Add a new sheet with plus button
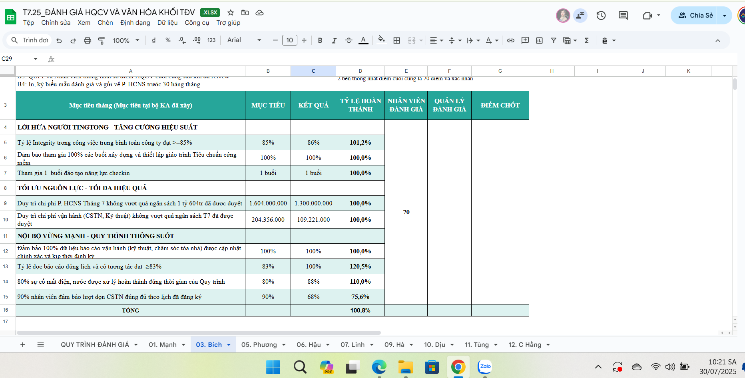The height and width of the screenshot is (378, 745). click(23, 344)
